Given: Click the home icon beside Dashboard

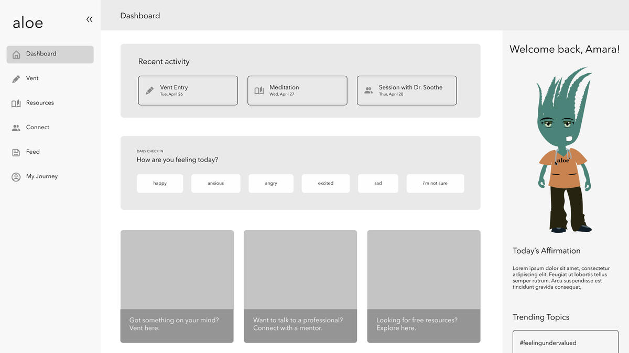Looking at the screenshot, I should 16,54.
